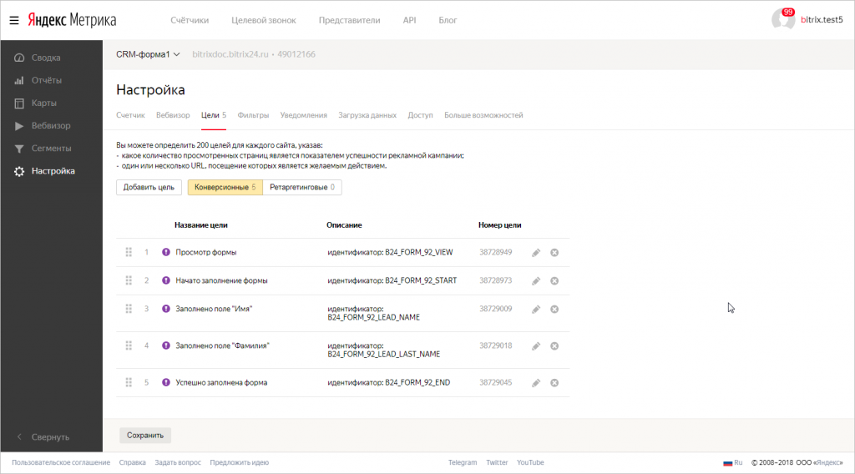Open the Вебвизор play icon in sidebar
Image resolution: width=855 pixels, height=474 pixels.
click(x=19, y=126)
